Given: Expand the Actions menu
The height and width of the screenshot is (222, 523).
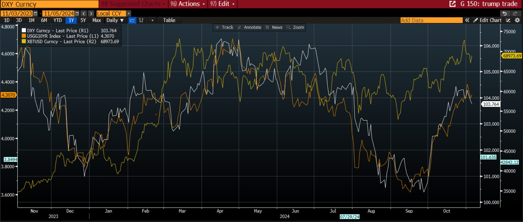Looking at the screenshot, I should click(x=188, y=4).
